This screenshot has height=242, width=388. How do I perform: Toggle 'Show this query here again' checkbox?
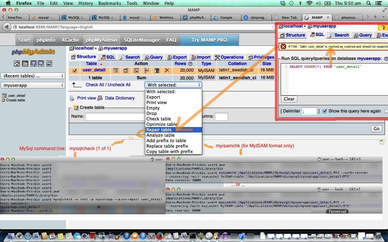pos(325,111)
